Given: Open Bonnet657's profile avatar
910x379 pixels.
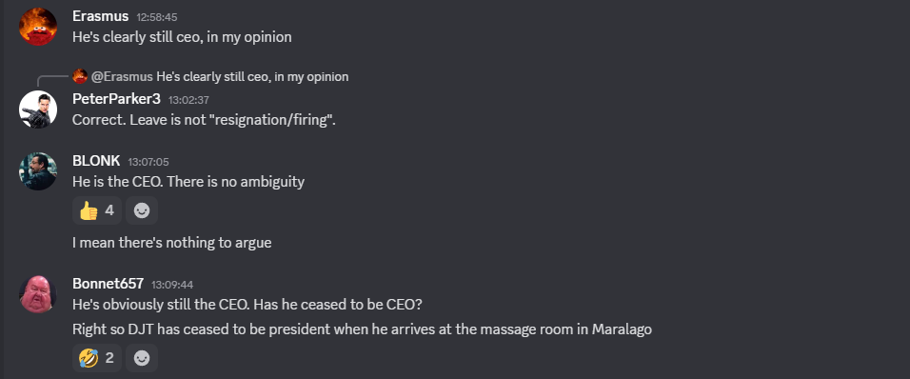Looking at the screenshot, I should [38, 294].
